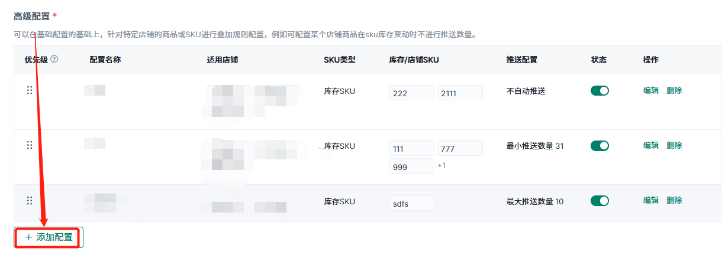Toggle status switch for 不自动推送 row
The height and width of the screenshot is (258, 725).
pyautogui.click(x=600, y=91)
